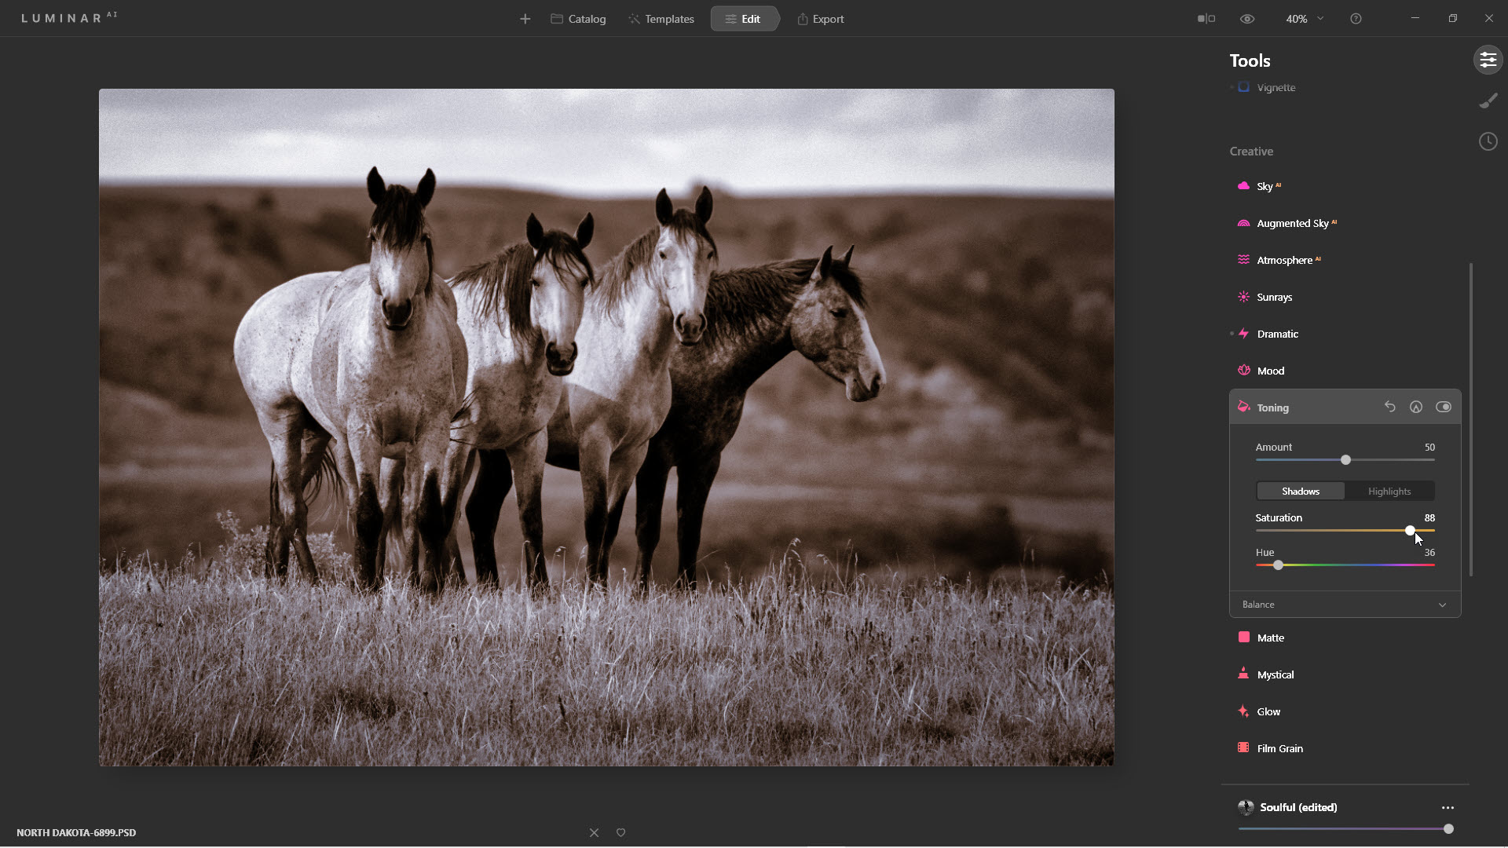Click the plus icon to add photos
Screen dimensions: 1508x848
[525, 19]
